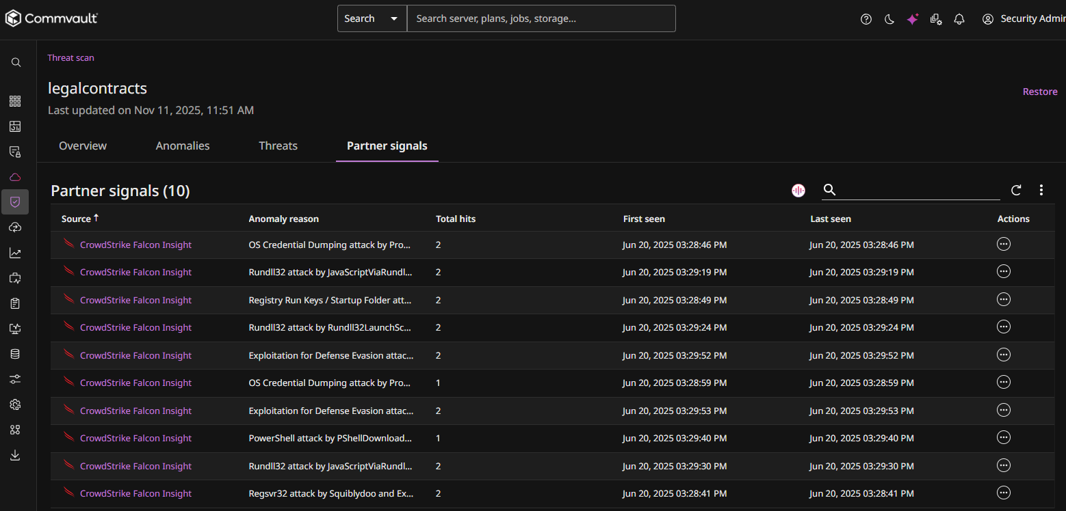Open actions menu for 03:29:52 PM row

[x=1004, y=355]
